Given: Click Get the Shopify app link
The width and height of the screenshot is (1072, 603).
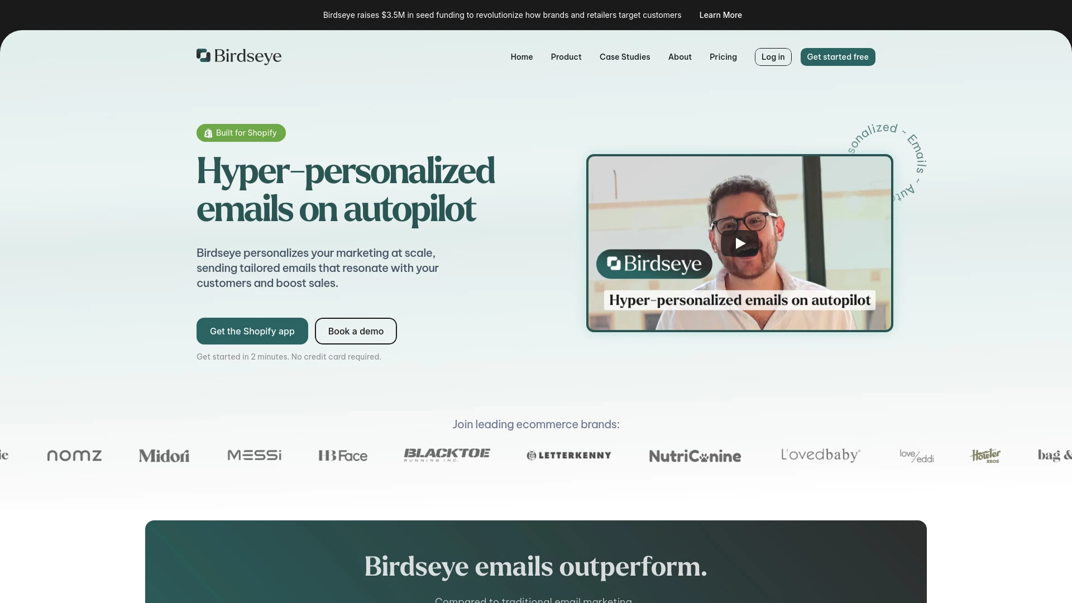Looking at the screenshot, I should click(x=252, y=331).
